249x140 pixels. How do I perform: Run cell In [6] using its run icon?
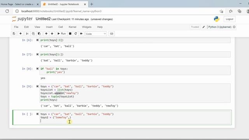pos(37,40)
